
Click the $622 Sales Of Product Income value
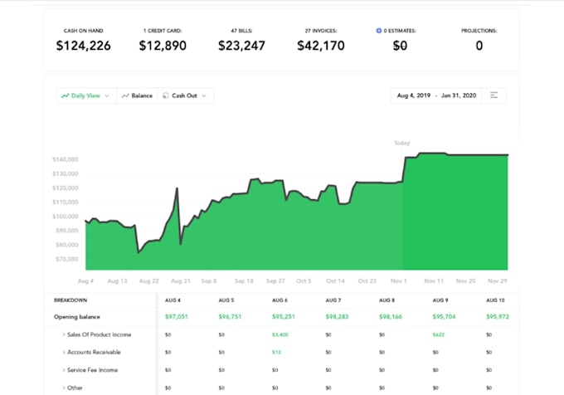439,334
